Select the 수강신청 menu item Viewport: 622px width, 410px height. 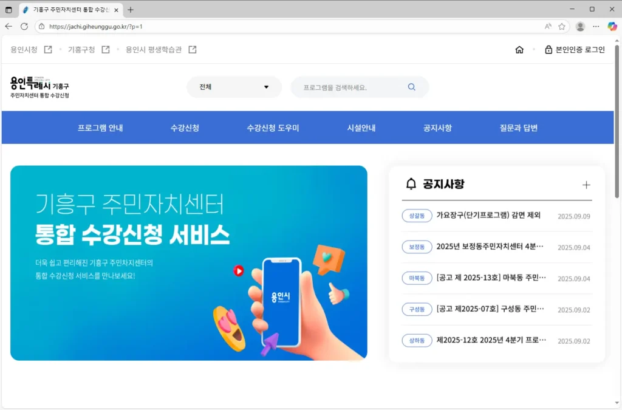pyautogui.click(x=186, y=128)
